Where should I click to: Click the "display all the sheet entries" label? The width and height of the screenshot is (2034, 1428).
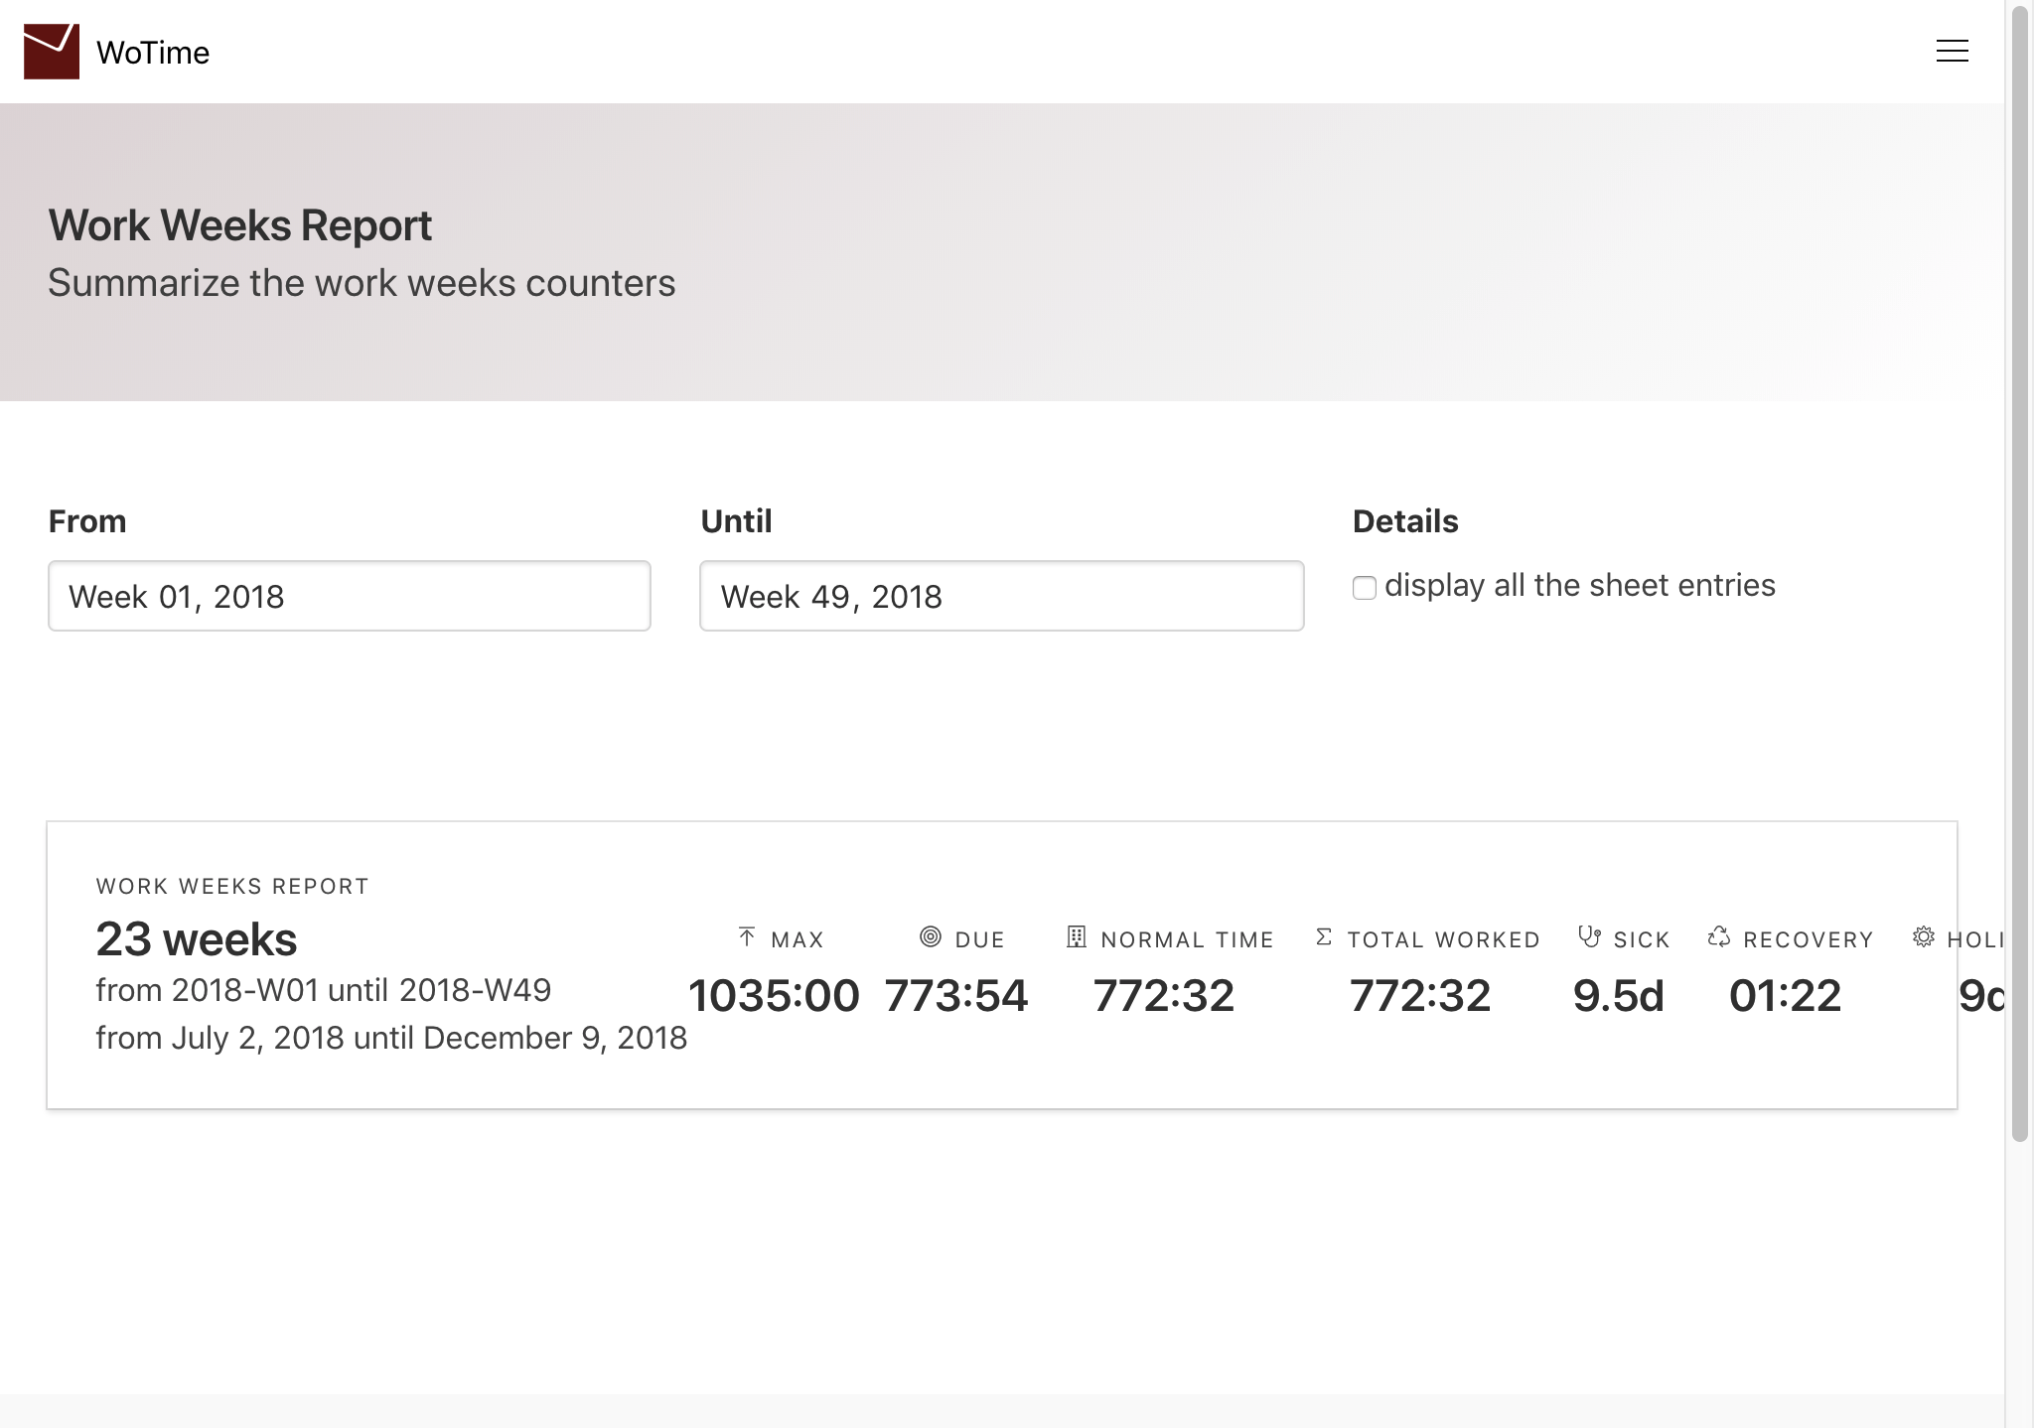tap(1579, 585)
